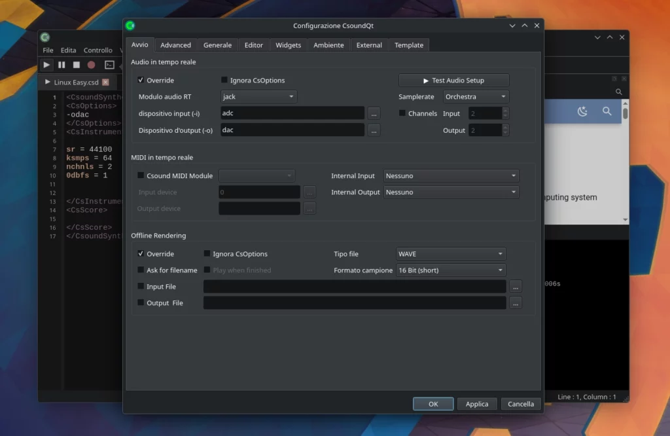670x436 pixels.
Task: Browse for offline Output File
Action: [516, 303]
